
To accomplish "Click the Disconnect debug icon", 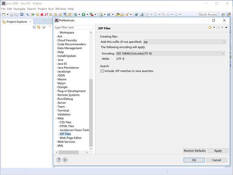I will point(46,15).
